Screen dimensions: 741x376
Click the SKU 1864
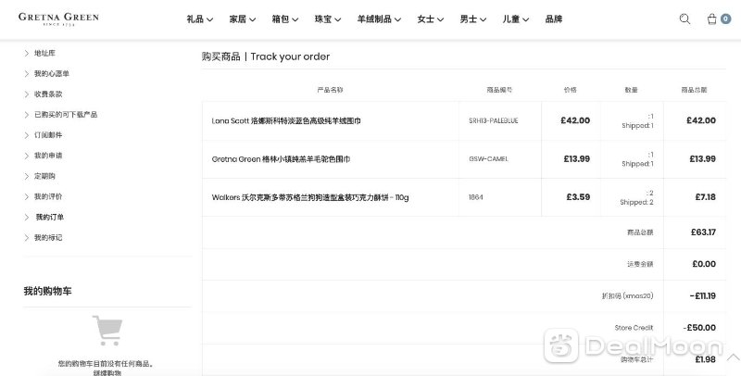476,197
